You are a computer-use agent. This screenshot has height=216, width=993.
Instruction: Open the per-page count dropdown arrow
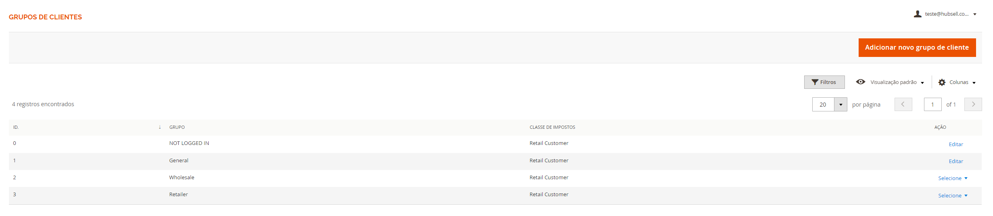pos(840,105)
